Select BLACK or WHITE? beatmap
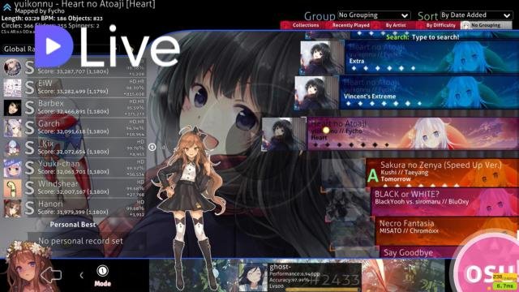519x292 pixels. [x=445, y=202]
